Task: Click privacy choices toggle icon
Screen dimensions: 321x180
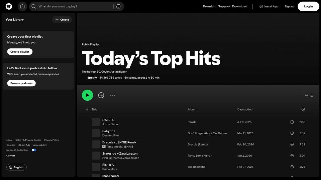Action: coord(34,150)
